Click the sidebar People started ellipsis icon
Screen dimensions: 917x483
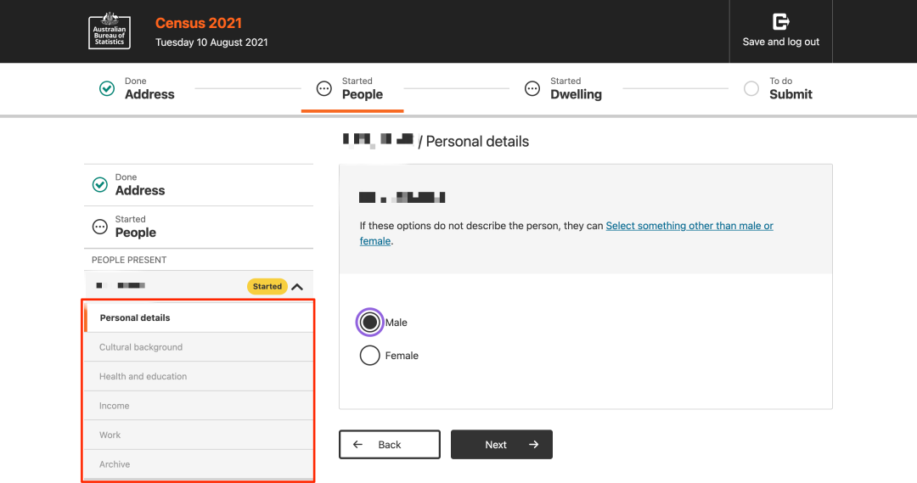point(100,227)
